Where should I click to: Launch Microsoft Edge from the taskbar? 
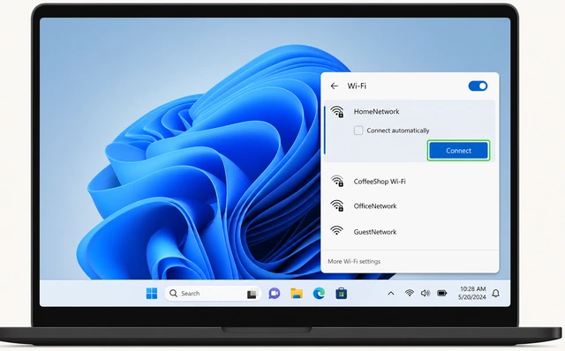tap(319, 294)
